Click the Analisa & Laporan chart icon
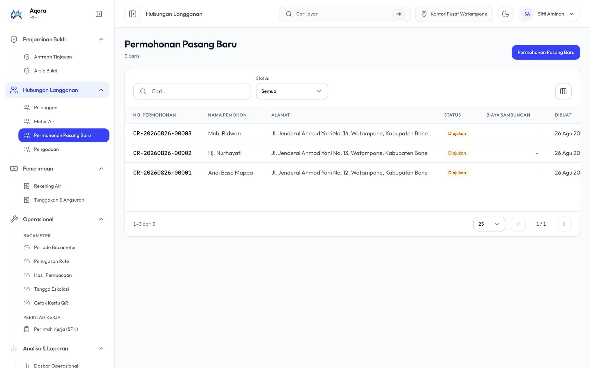 click(14, 348)
